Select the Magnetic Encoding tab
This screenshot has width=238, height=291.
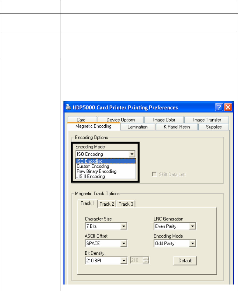(x=93, y=126)
